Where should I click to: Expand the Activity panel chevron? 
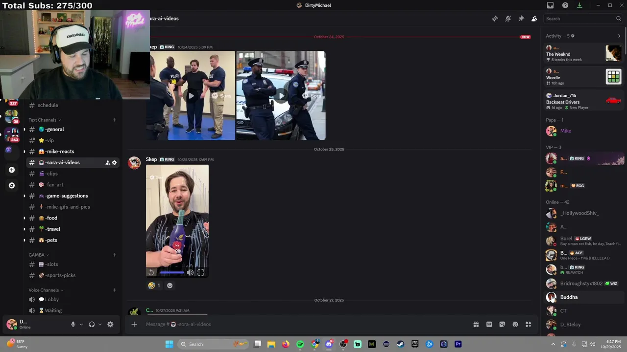(619, 36)
